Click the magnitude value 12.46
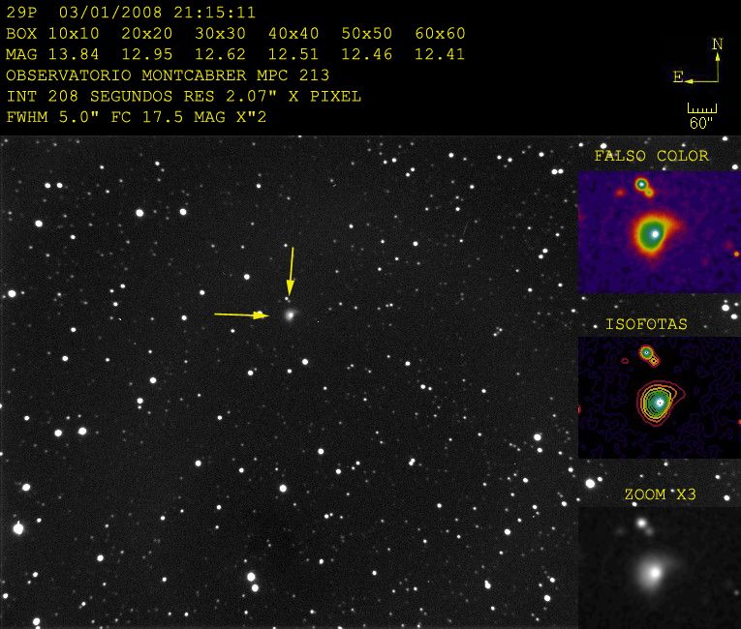 367,54
